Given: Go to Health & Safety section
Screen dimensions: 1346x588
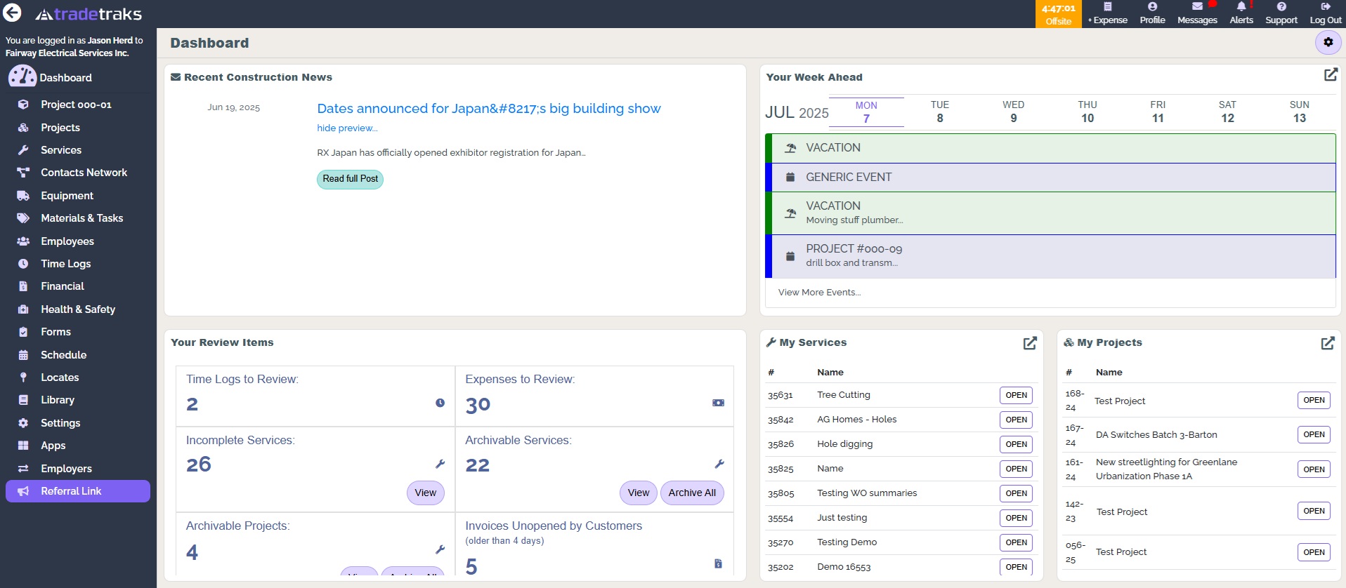Looking at the screenshot, I should 77,309.
